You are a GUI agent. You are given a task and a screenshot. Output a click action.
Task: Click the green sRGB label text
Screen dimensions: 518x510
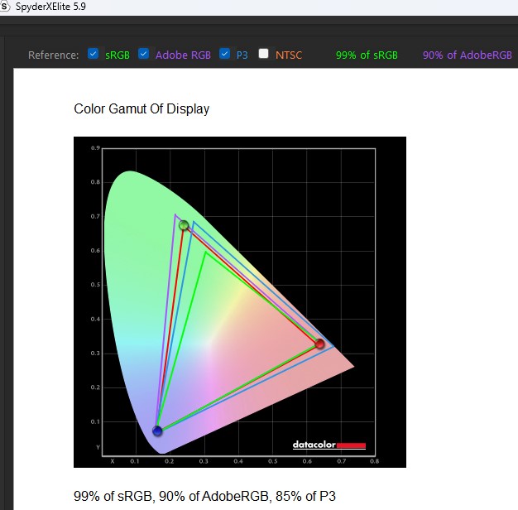tap(117, 55)
